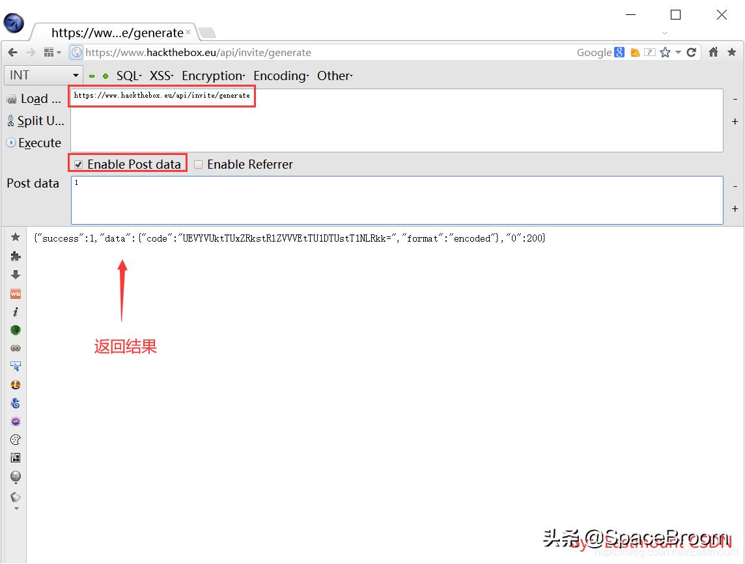Uncheck the Enable Post data checkbox

77,164
